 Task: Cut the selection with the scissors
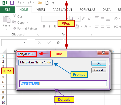(x=17, y=16)
